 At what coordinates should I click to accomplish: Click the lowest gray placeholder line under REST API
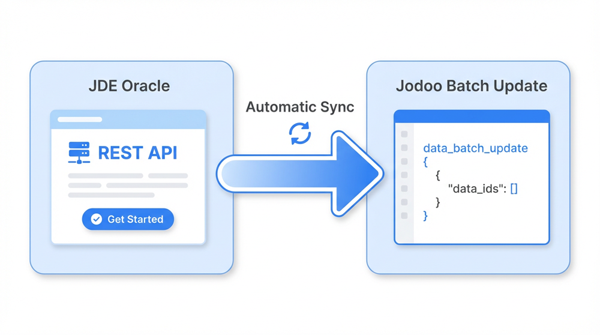111,195
